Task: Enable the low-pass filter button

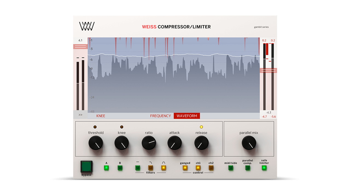Action: [x=150, y=168]
